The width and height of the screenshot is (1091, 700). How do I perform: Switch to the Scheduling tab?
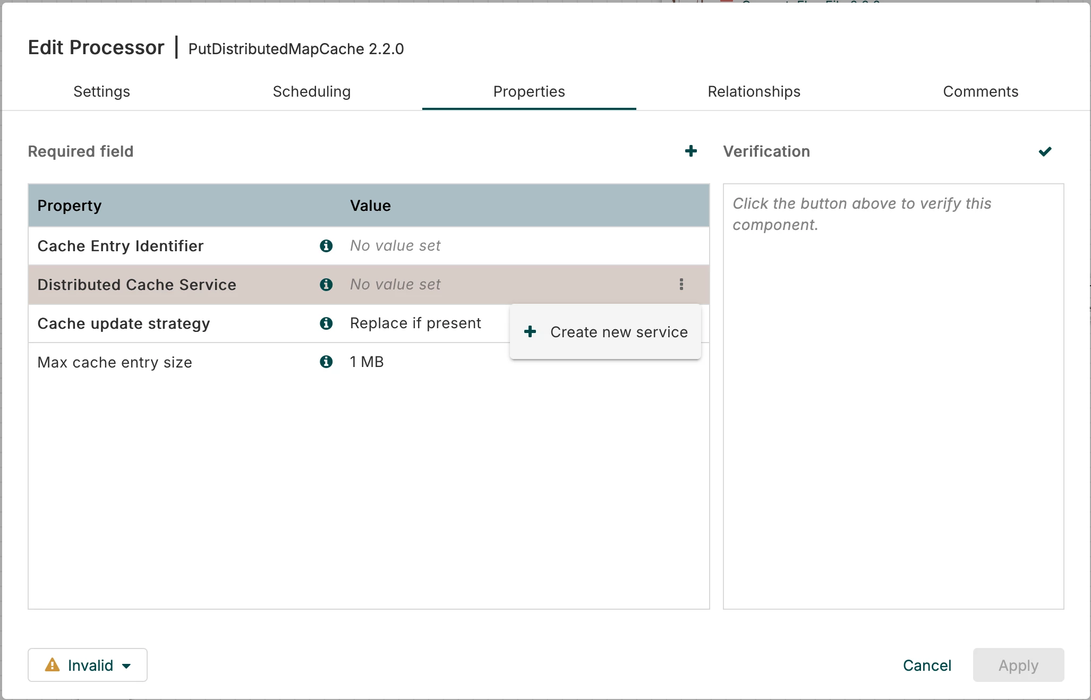(x=312, y=92)
